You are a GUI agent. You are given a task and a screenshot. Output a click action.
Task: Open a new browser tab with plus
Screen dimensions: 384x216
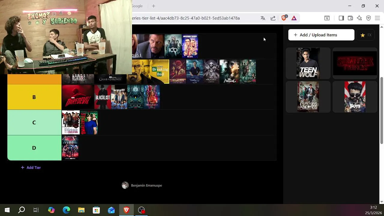[154, 6]
